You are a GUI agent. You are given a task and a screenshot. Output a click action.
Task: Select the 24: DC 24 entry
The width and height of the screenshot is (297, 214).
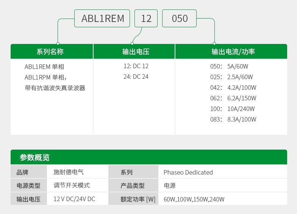point(136,77)
